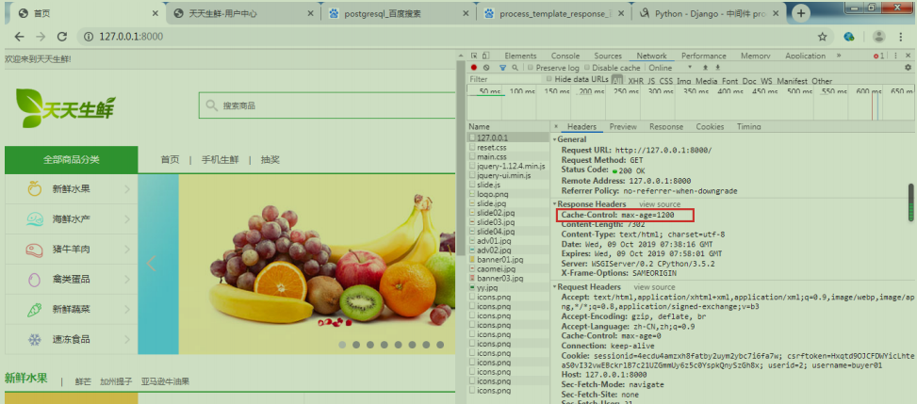Expand 新鲜水果 category chevron

pos(127,189)
